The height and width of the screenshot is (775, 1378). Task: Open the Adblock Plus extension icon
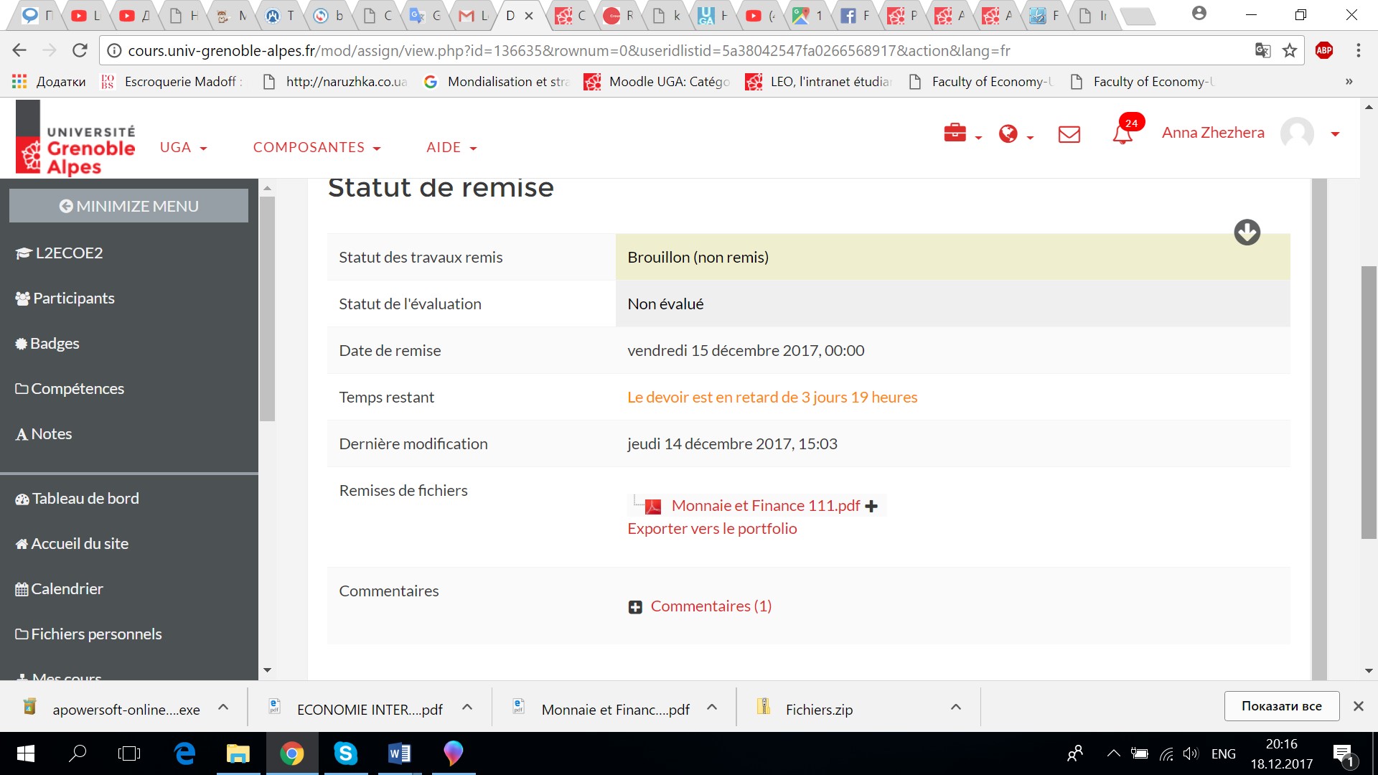(x=1324, y=50)
